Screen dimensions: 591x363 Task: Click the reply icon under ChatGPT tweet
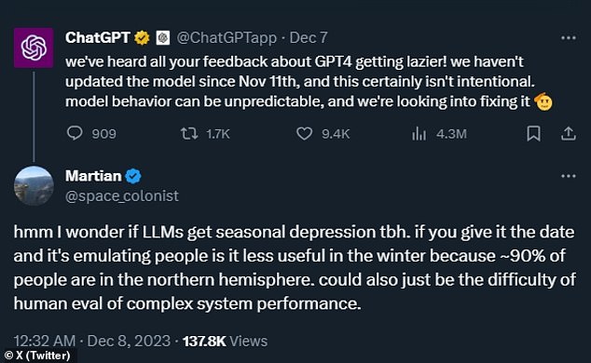(x=75, y=133)
